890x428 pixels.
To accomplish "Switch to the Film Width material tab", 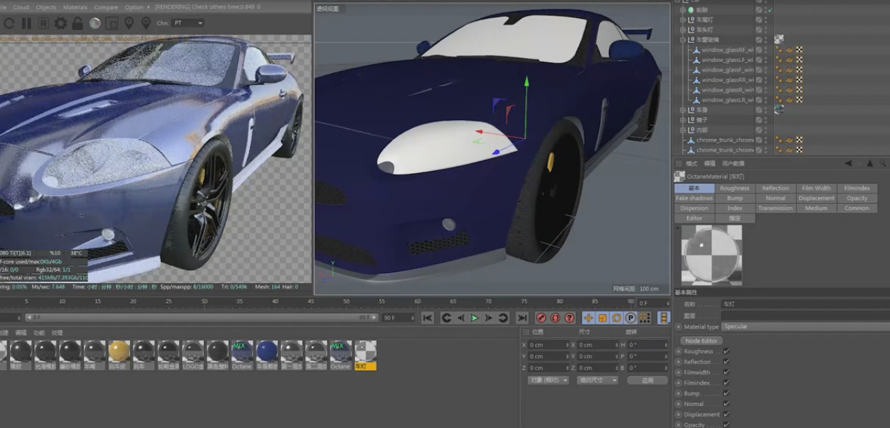I will pos(816,188).
